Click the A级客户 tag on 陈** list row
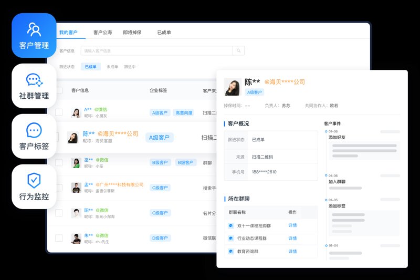This screenshot has width=420, height=280. pyautogui.click(x=160, y=138)
